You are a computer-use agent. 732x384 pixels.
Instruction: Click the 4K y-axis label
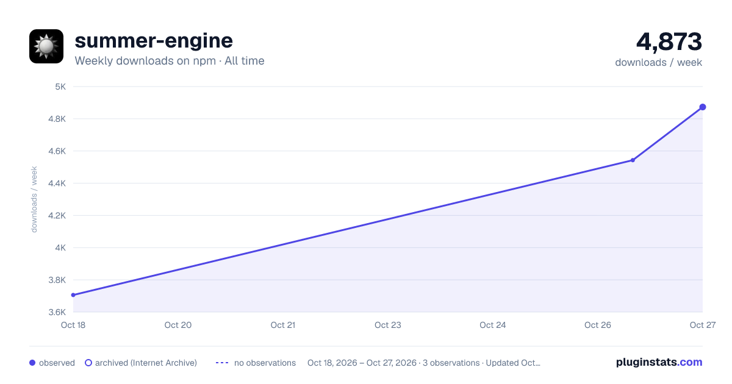point(60,248)
